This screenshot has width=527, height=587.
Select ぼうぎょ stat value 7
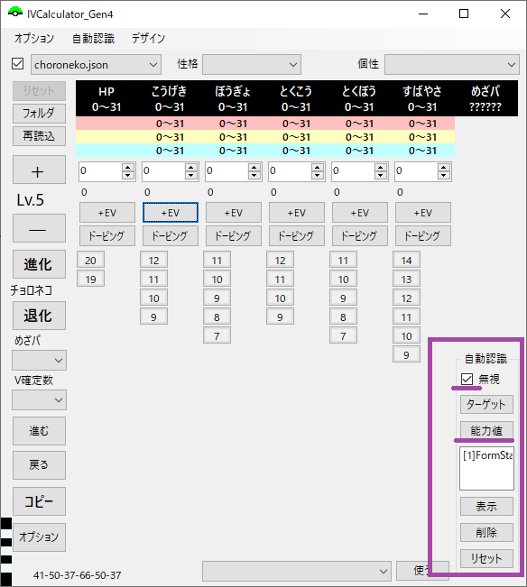(217, 335)
